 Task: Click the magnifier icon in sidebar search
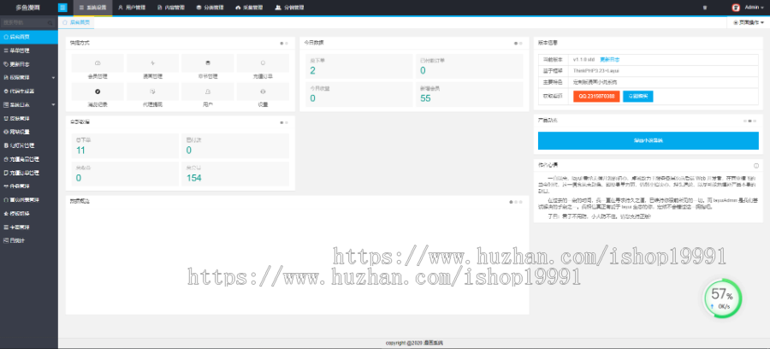tap(50, 23)
